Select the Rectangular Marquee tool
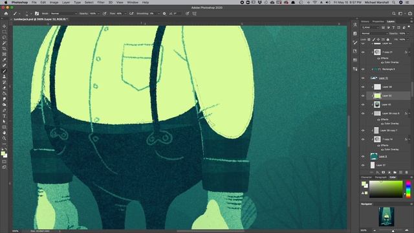This screenshot has width=414, height=233. (x=5, y=32)
